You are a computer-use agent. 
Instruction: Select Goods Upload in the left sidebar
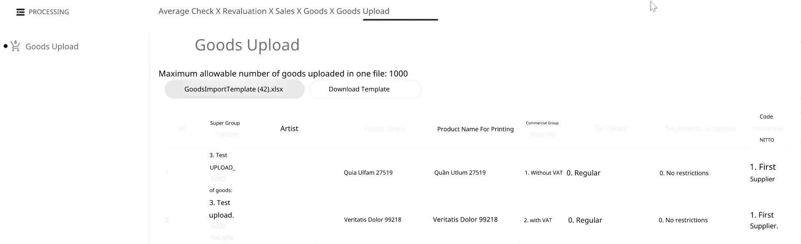click(x=52, y=47)
